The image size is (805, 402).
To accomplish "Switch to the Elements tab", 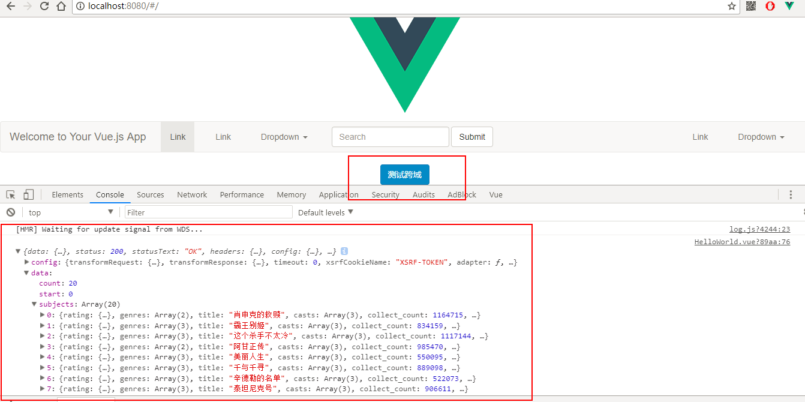I will 68,194.
